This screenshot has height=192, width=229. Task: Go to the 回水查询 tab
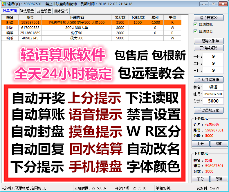coord(61,11)
